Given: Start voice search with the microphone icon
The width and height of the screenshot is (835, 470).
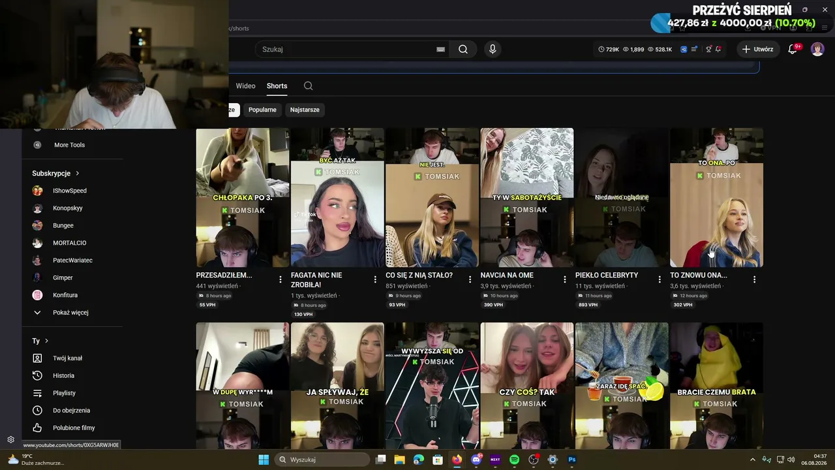Looking at the screenshot, I should point(493,49).
